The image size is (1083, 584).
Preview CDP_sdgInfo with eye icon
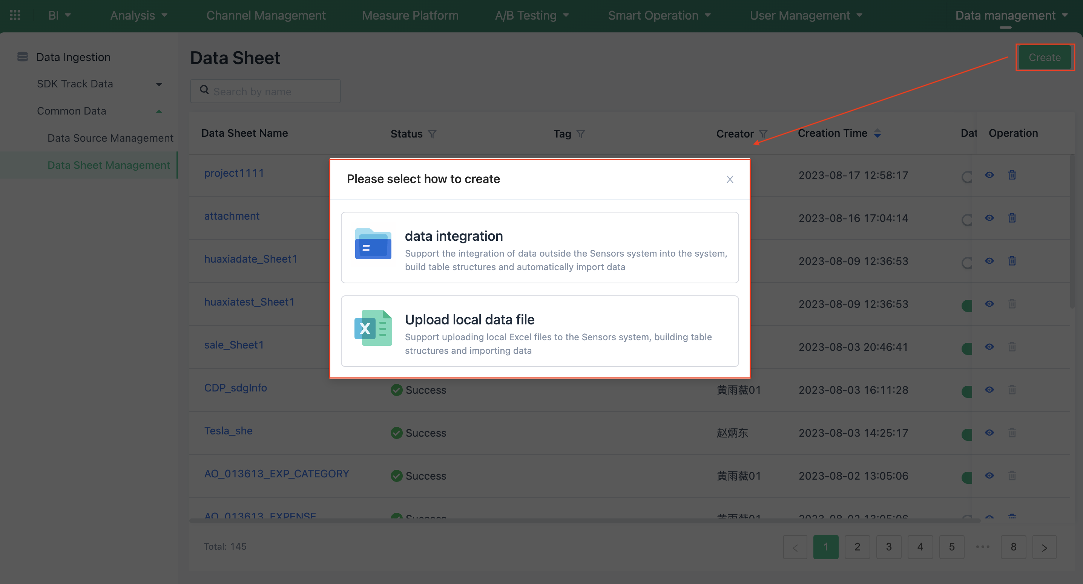tap(989, 390)
